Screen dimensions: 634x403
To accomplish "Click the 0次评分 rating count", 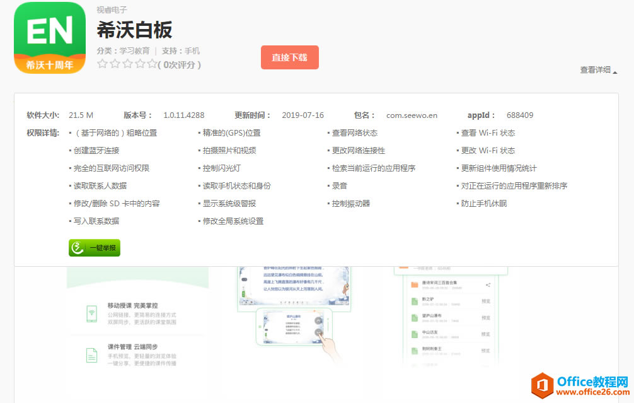I will [179, 64].
